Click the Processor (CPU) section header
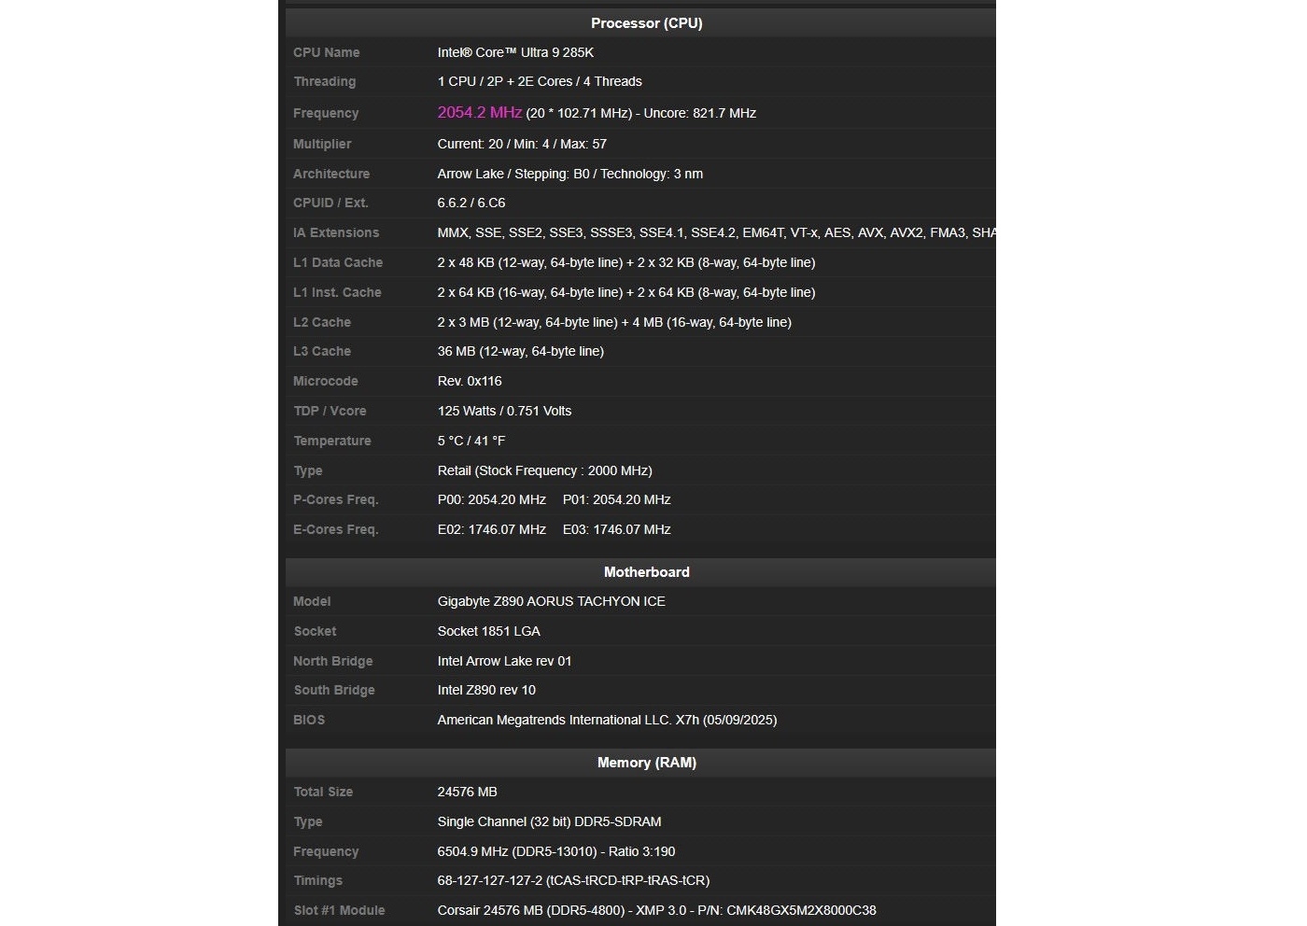Screen dimensions: 1307x926 (646, 23)
